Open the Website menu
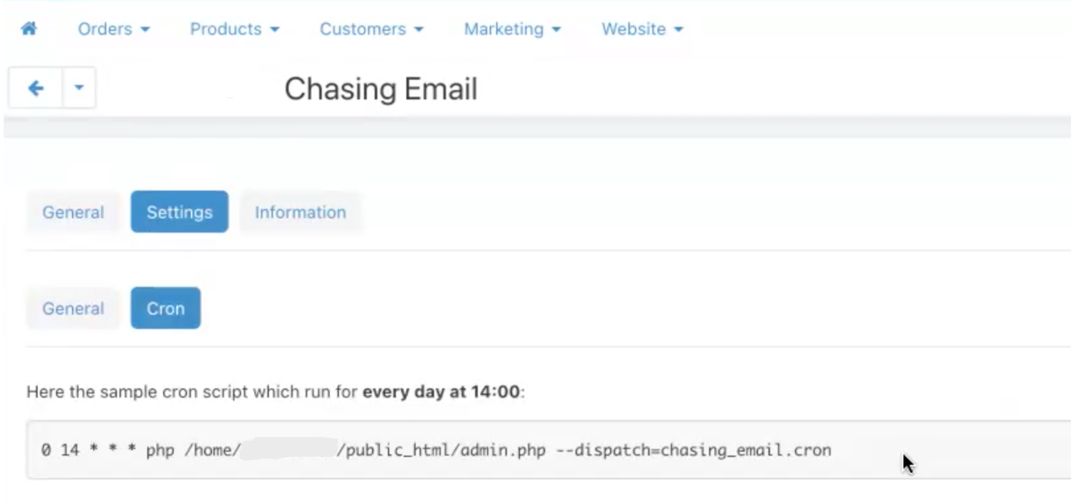Viewport: 1075px width, 501px height. pos(633,29)
